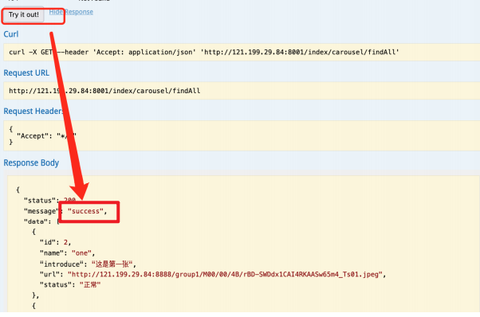The width and height of the screenshot is (480, 317).
Task: Click the "Accept" header line
Action: pos(46,136)
